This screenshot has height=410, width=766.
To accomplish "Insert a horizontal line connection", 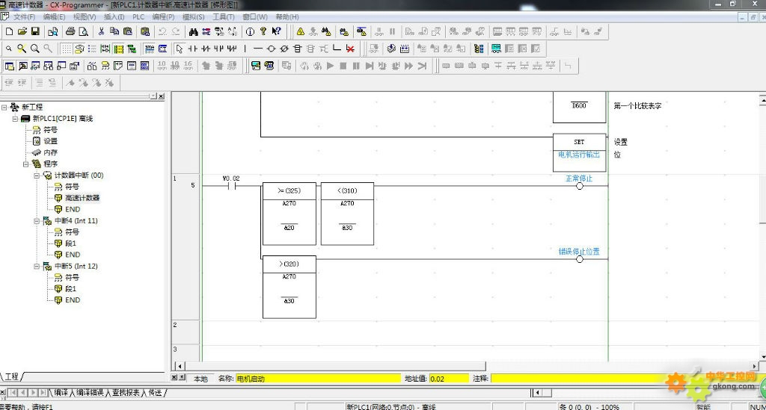I will pos(258,49).
